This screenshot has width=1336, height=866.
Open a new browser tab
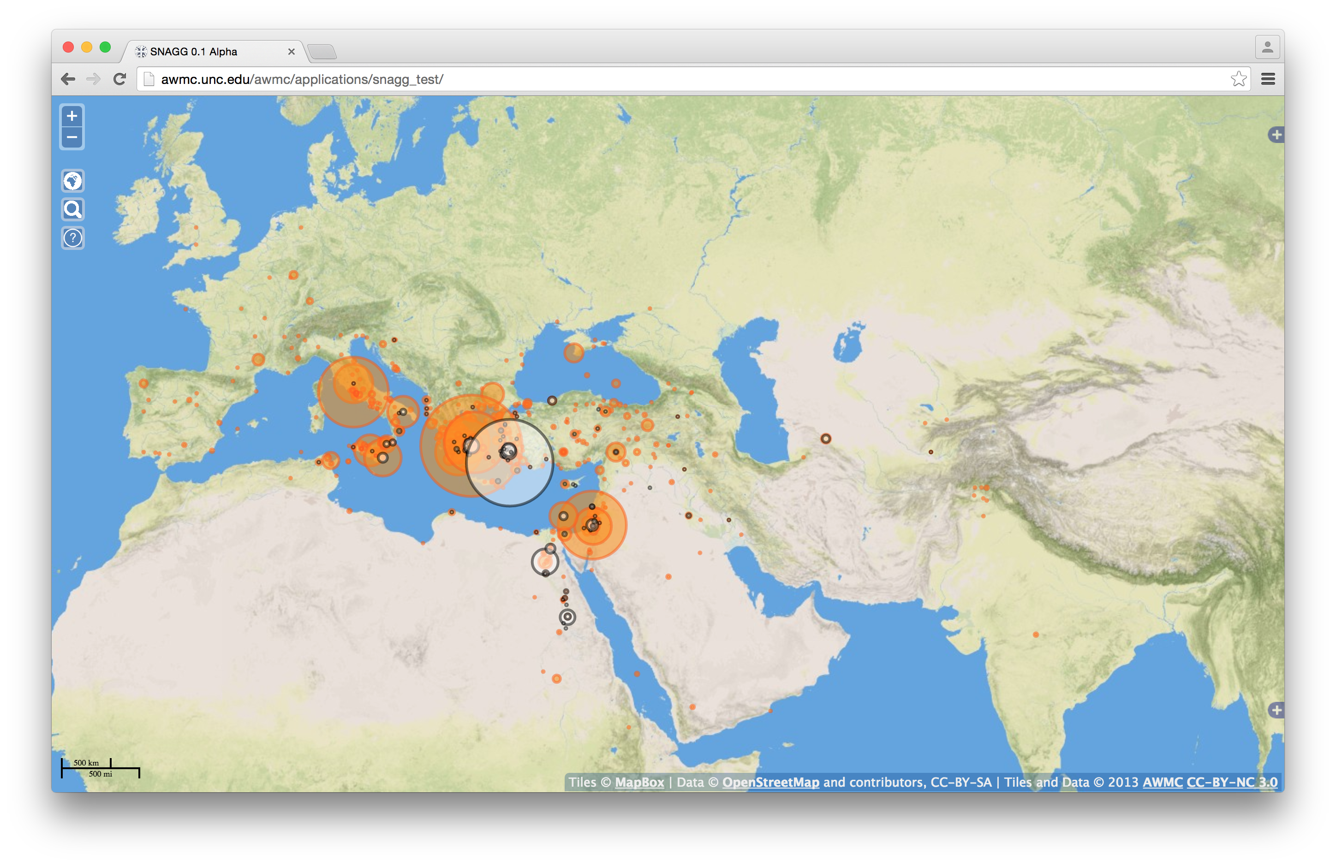322,52
